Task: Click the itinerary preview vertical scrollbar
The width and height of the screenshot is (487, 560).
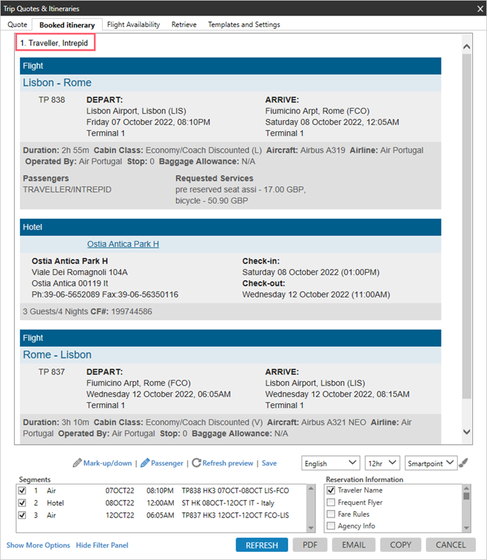Action: pyautogui.click(x=467, y=220)
